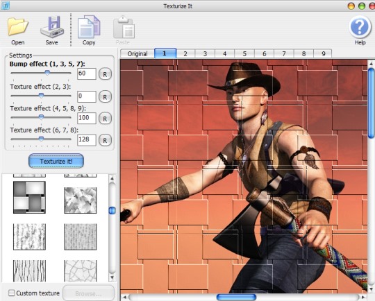Viewport: 375px width, 301px height.
Task: Click the texture list scrollbar thumb
Action: [112, 210]
